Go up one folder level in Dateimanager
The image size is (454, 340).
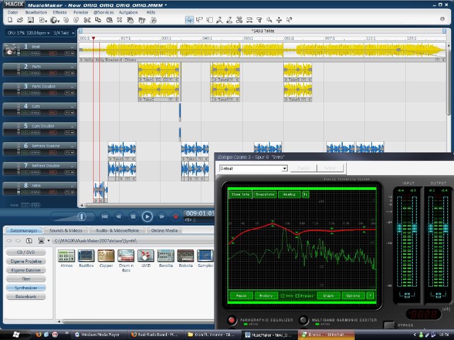[x=29, y=240]
